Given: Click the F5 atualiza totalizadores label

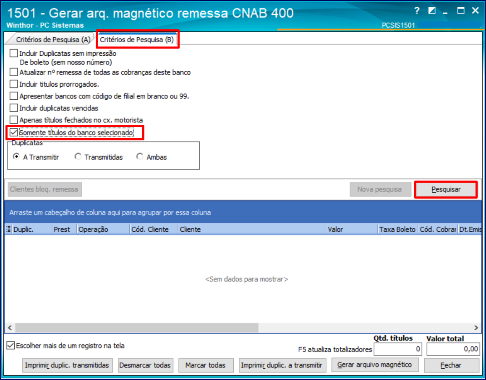Looking at the screenshot, I should pyautogui.click(x=335, y=350).
